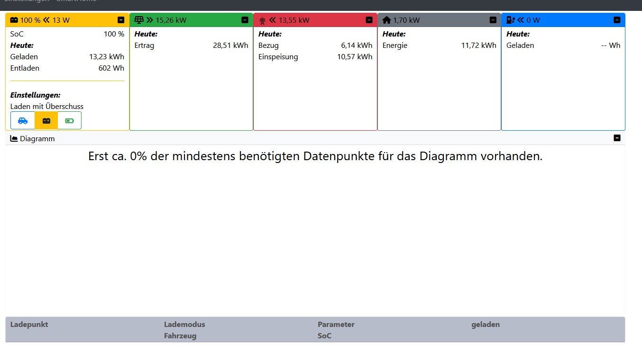Click the Lademodus column header
642x353 pixels.
(x=184, y=325)
